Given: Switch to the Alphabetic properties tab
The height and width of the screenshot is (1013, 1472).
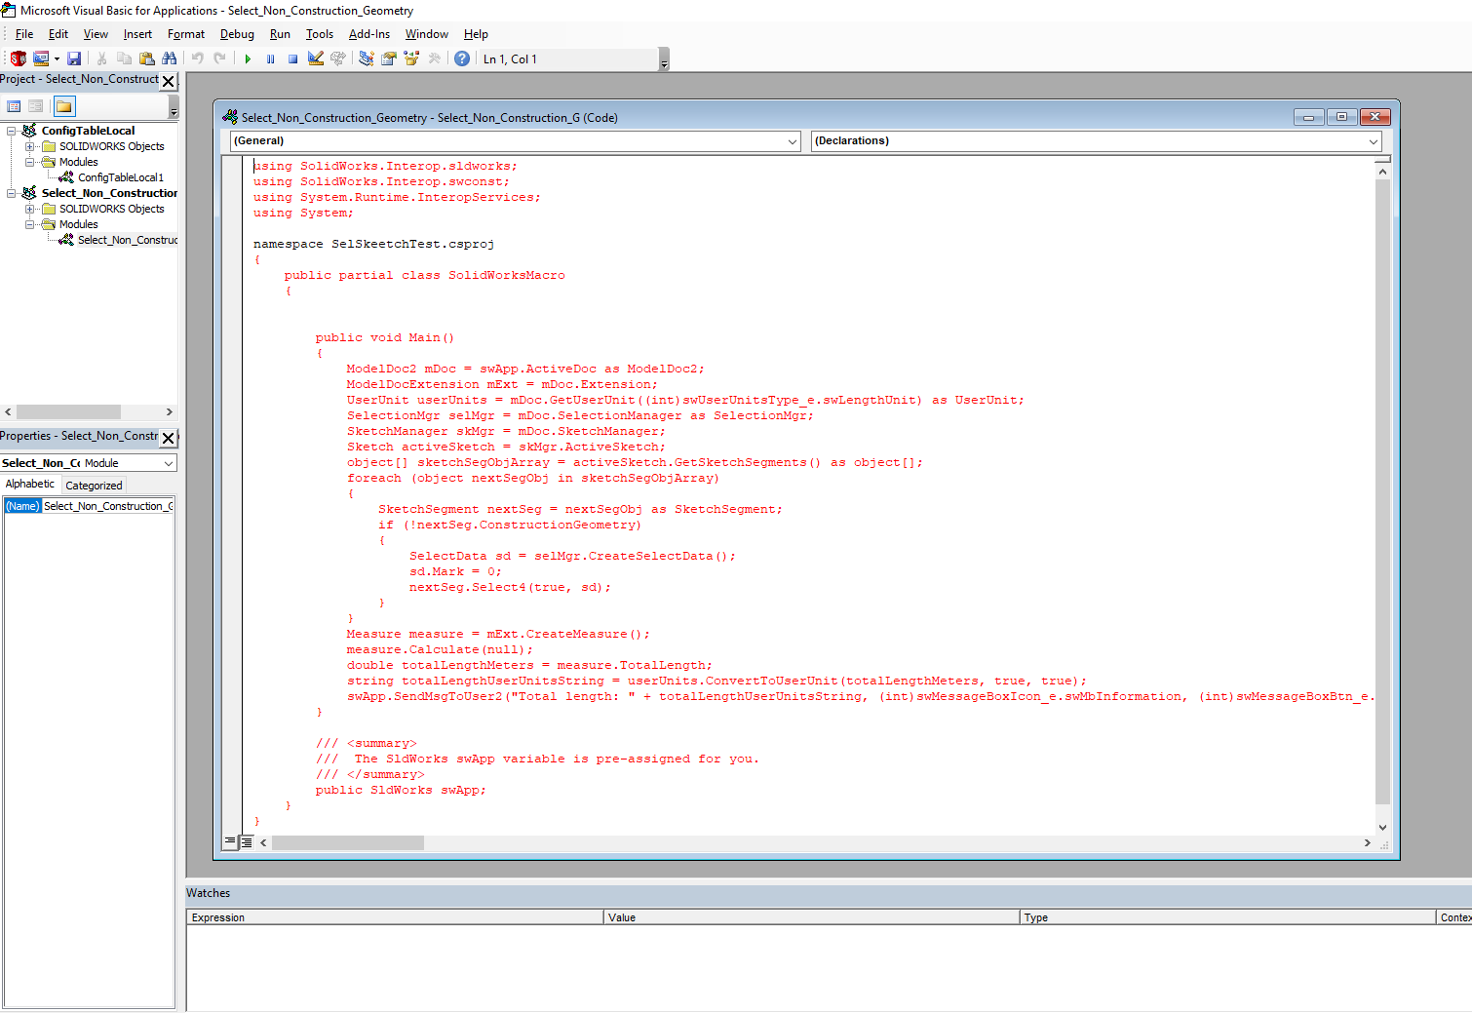Looking at the screenshot, I should (x=30, y=484).
